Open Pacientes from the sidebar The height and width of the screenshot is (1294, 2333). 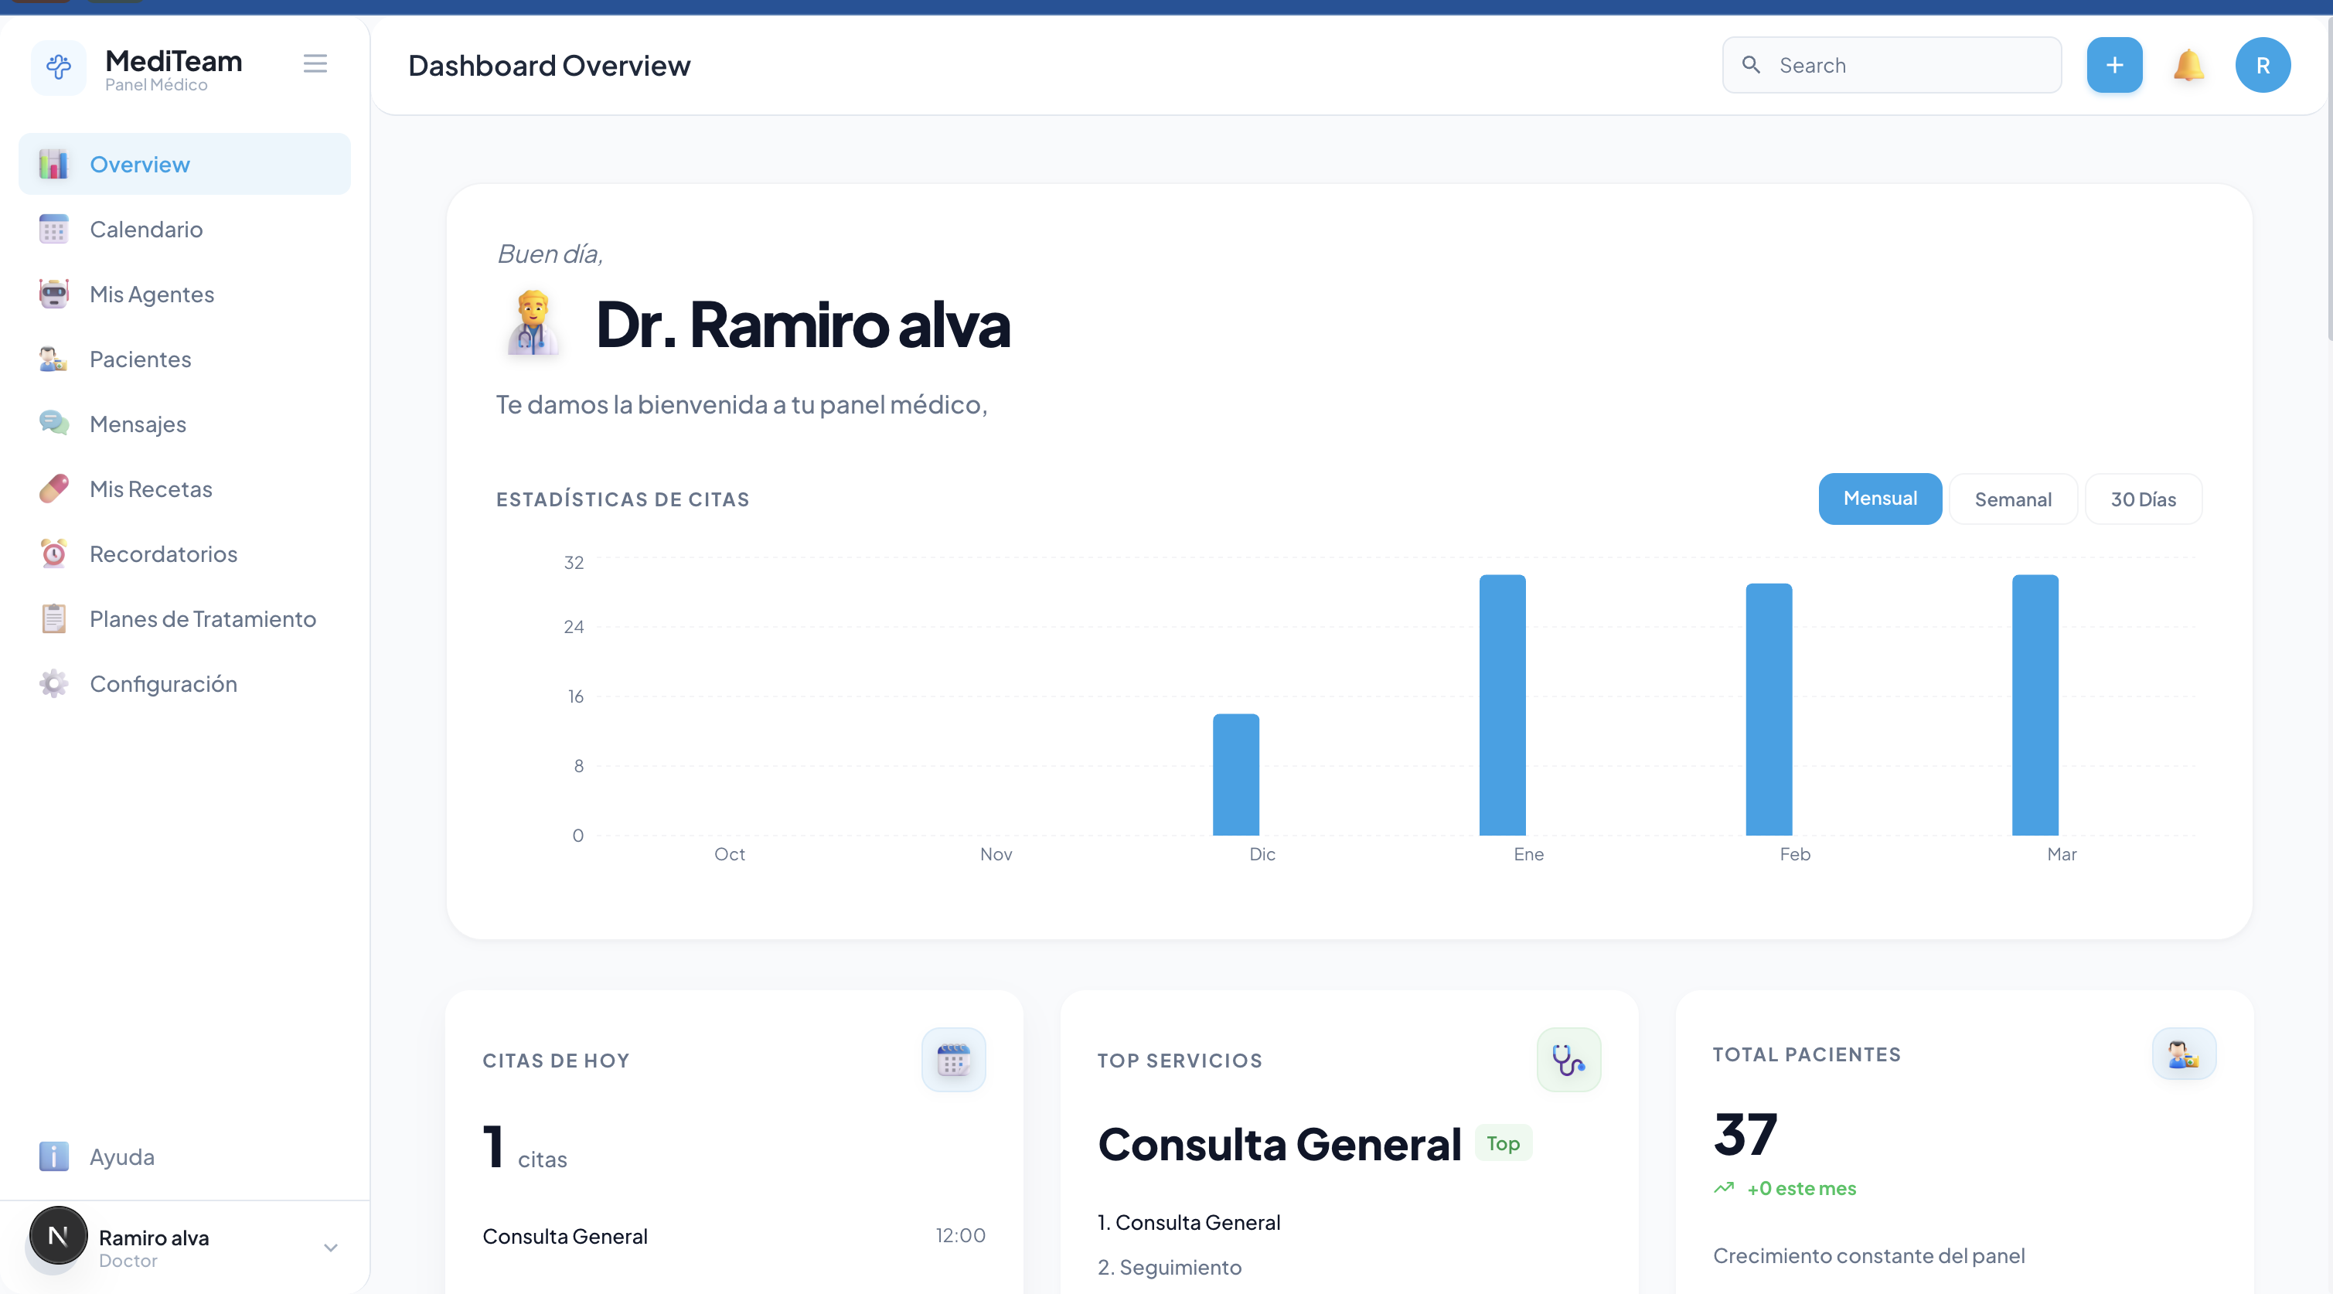141,359
